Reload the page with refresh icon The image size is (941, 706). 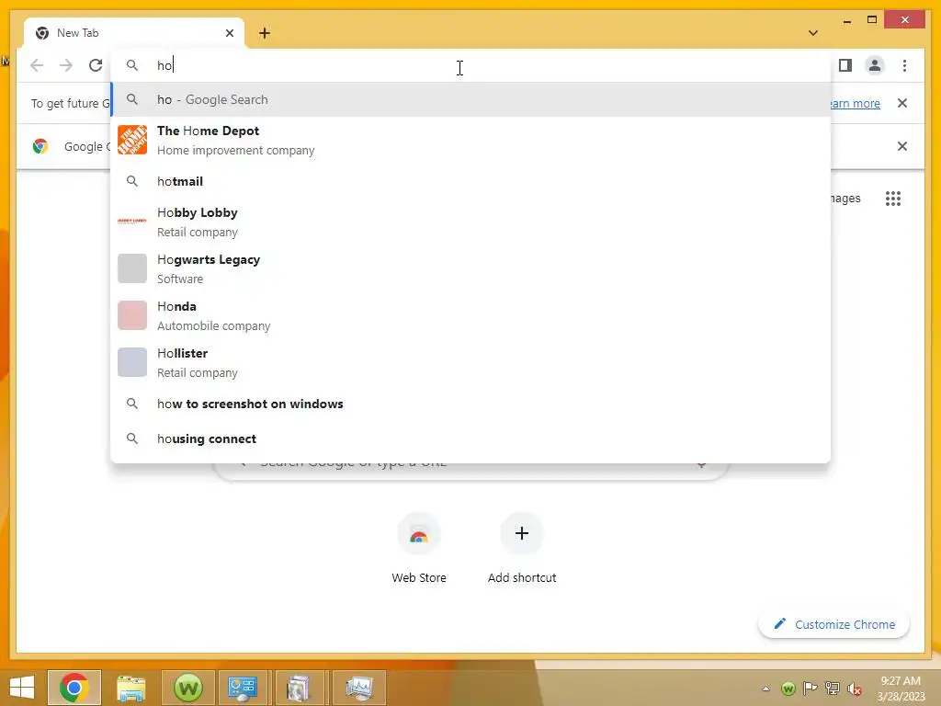coord(96,65)
